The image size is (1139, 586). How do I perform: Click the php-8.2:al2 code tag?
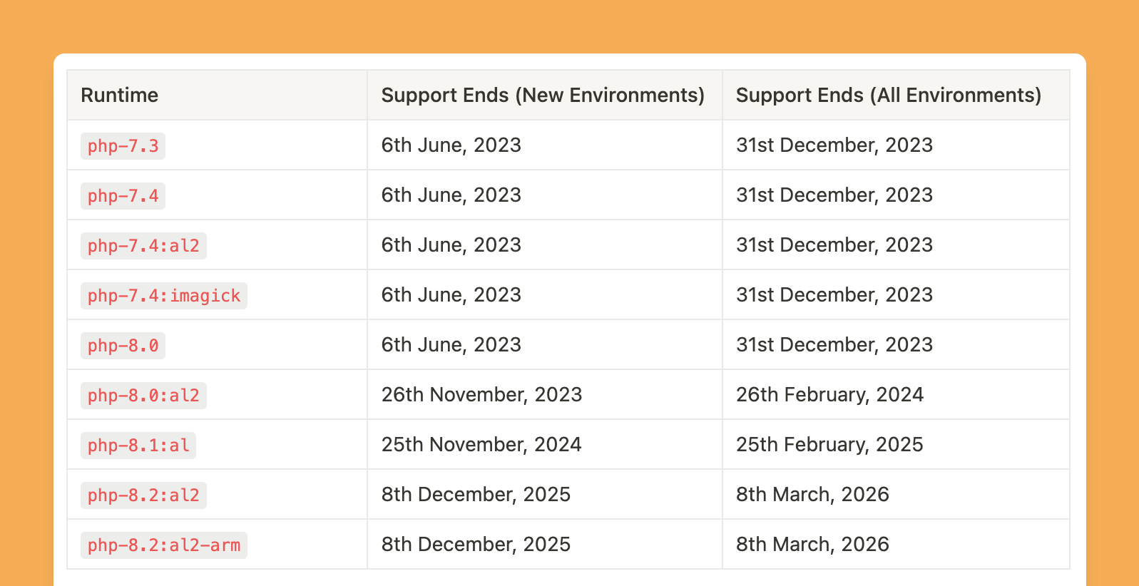tap(143, 495)
